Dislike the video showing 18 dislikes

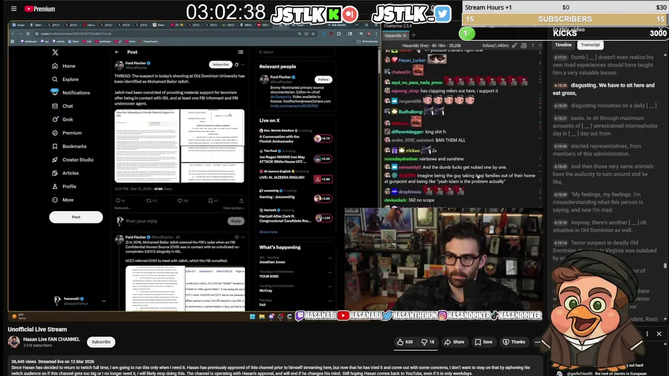pyautogui.click(x=428, y=342)
